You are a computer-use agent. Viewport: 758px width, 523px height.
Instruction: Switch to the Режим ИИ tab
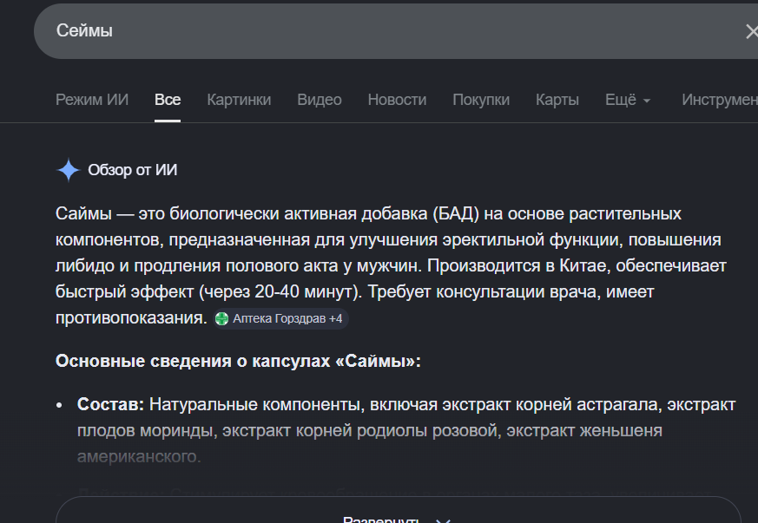pos(92,100)
